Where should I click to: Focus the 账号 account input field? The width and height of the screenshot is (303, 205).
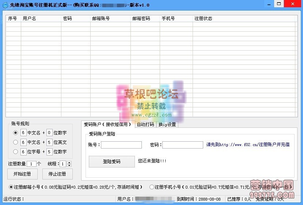click(x=121, y=145)
